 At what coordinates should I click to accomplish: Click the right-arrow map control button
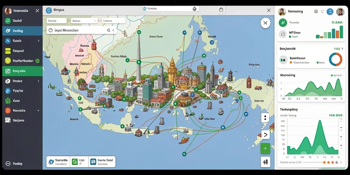coord(265,135)
